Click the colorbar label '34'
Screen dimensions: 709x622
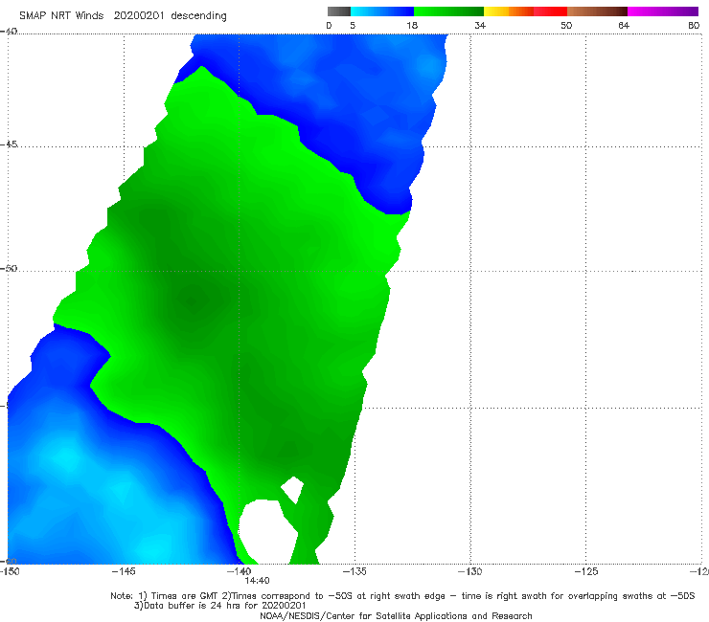[x=480, y=26]
